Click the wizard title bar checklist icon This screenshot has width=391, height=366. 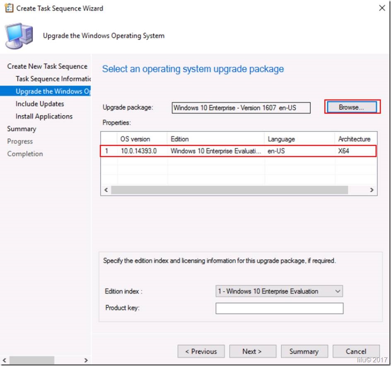tap(9, 8)
